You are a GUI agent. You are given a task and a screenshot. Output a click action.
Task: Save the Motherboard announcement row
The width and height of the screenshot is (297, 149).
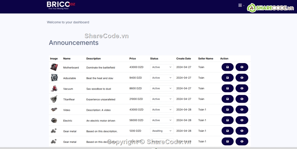tap(227, 67)
